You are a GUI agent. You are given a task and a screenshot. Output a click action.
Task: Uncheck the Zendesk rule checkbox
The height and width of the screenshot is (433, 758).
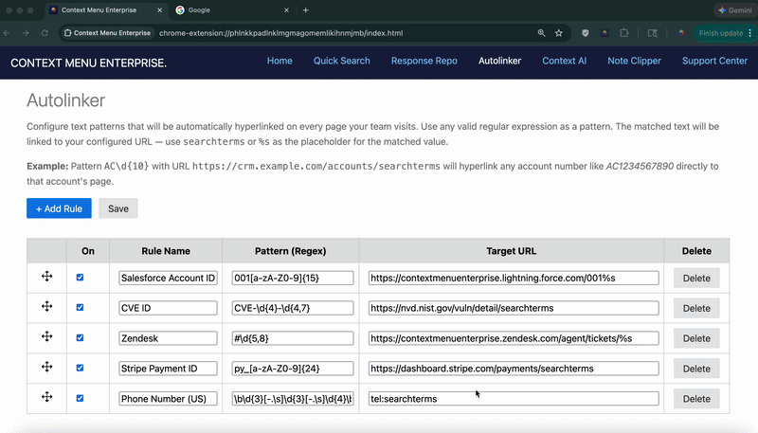click(80, 338)
